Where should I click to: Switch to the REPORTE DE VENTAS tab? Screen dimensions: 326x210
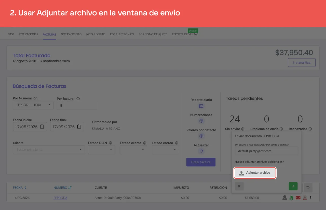coord(185,34)
